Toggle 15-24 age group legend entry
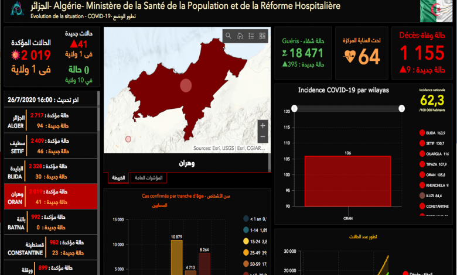 coord(255,242)
